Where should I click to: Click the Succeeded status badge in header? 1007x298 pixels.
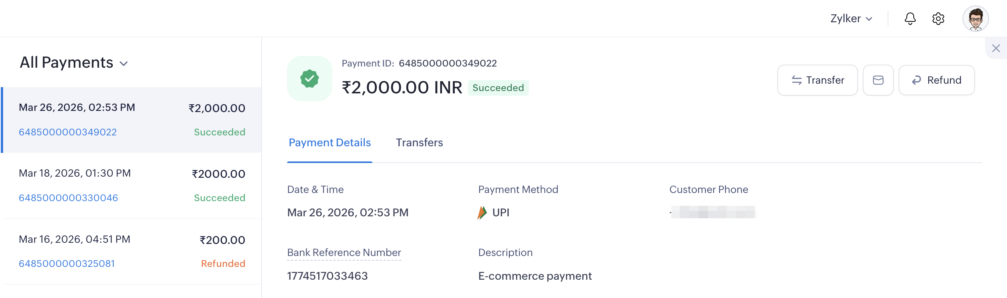click(498, 88)
